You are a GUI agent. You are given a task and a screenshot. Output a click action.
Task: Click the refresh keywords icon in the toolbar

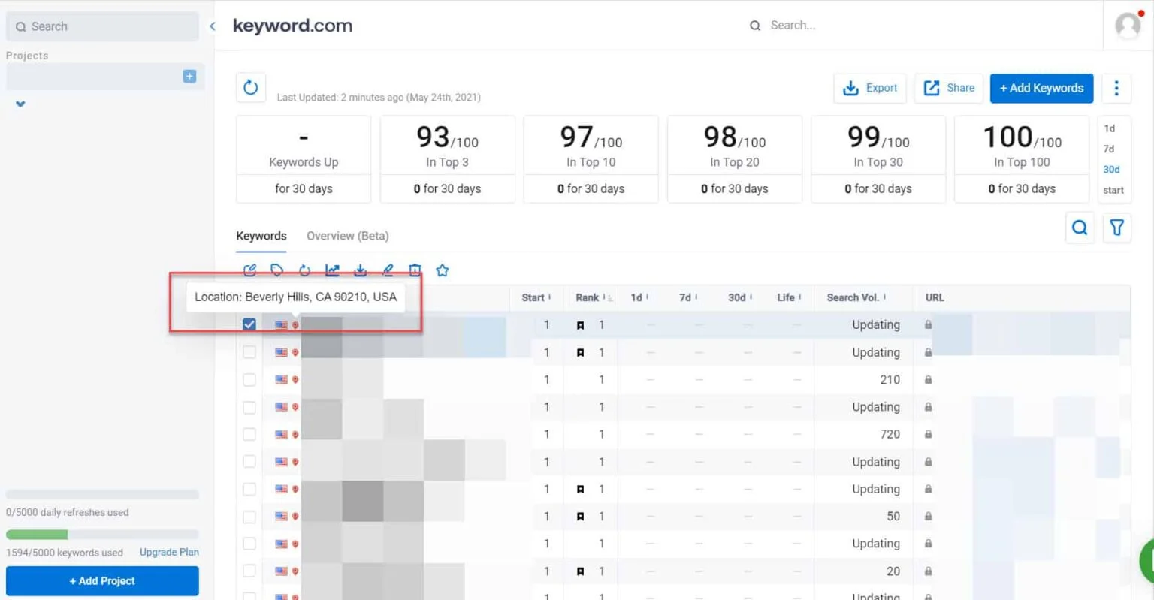[x=304, y=270]
